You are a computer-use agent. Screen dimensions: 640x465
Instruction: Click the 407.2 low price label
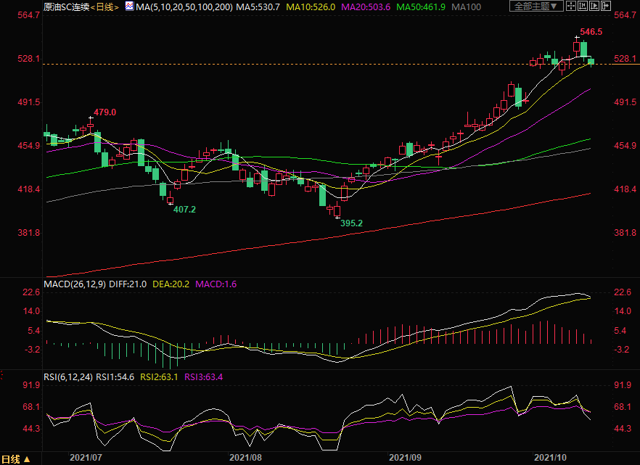184,209
